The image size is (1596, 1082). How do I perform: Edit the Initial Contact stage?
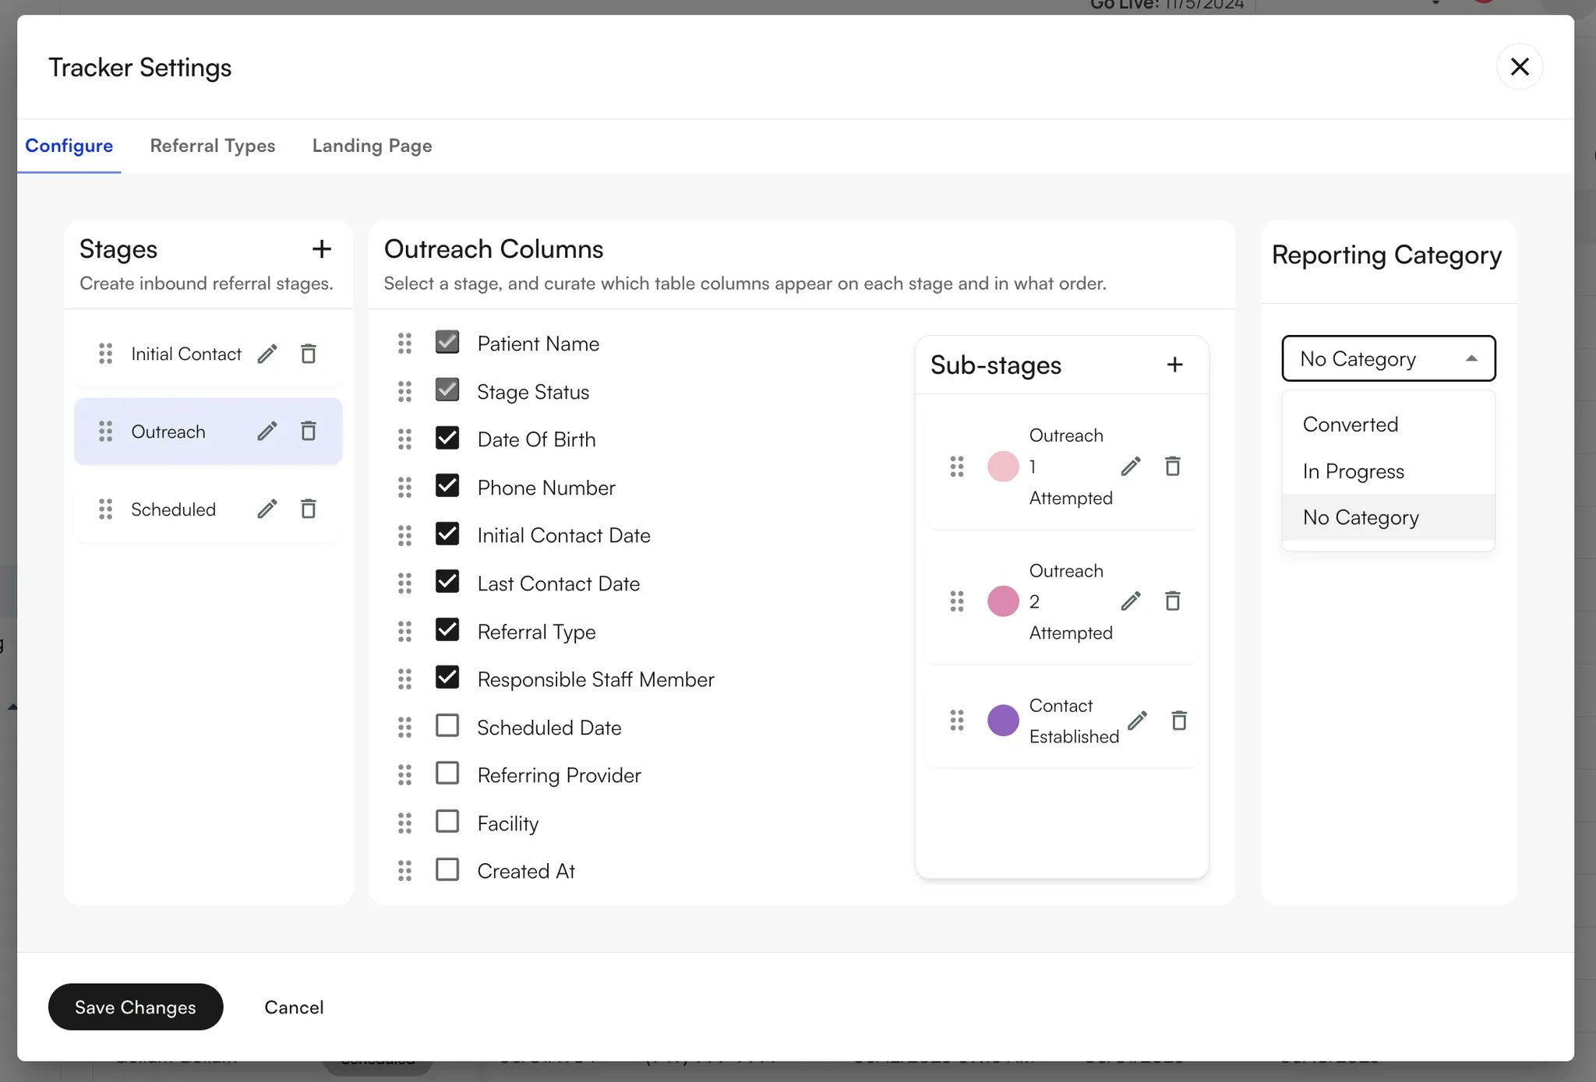(x=267, y=354)
